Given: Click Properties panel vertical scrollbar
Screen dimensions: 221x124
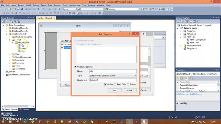Looking at the screenshot, I should (218, 86).
